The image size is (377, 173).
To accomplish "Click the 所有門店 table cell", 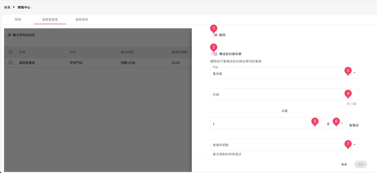I will click(76, 63).
